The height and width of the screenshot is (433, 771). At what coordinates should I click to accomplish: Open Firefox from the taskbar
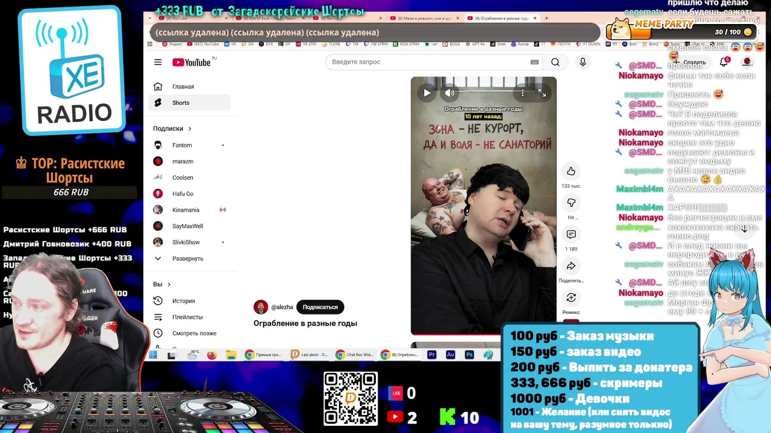tap(211, 355)
